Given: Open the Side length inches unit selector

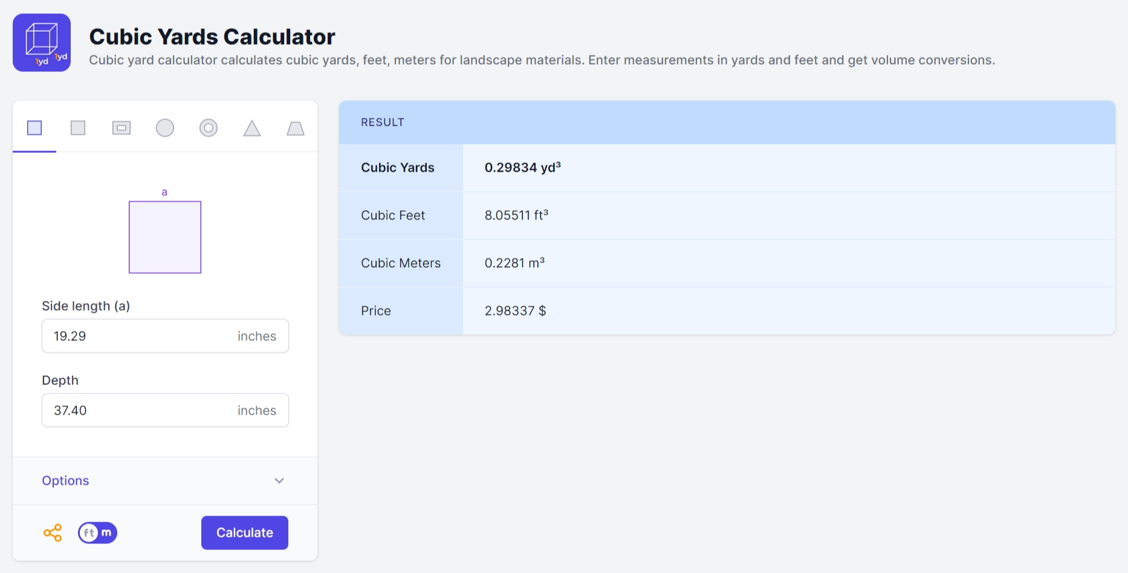Looking at the screenshot, I should 256,336.
